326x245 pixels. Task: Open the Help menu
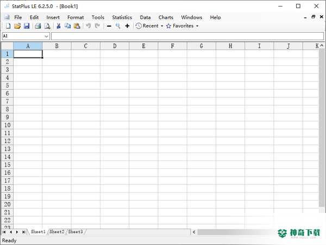(x=215, y=17)
